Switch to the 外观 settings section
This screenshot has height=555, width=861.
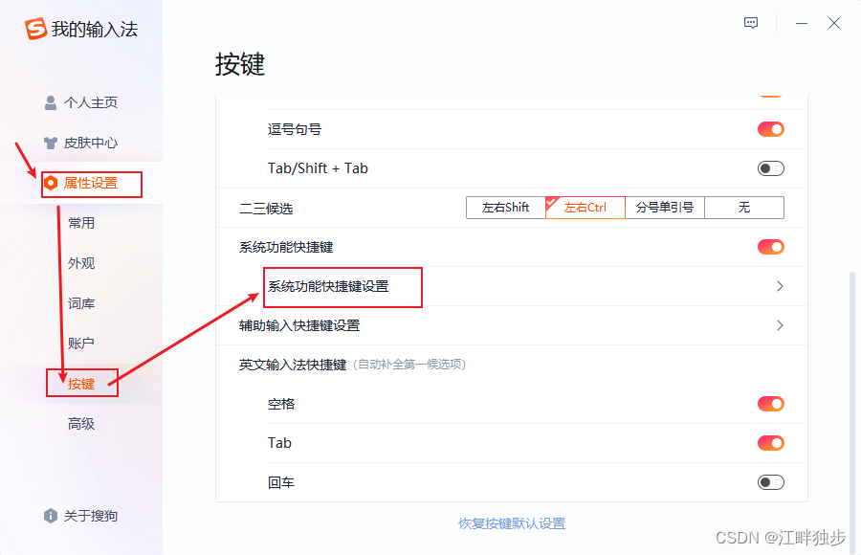[x=80, y=262]
